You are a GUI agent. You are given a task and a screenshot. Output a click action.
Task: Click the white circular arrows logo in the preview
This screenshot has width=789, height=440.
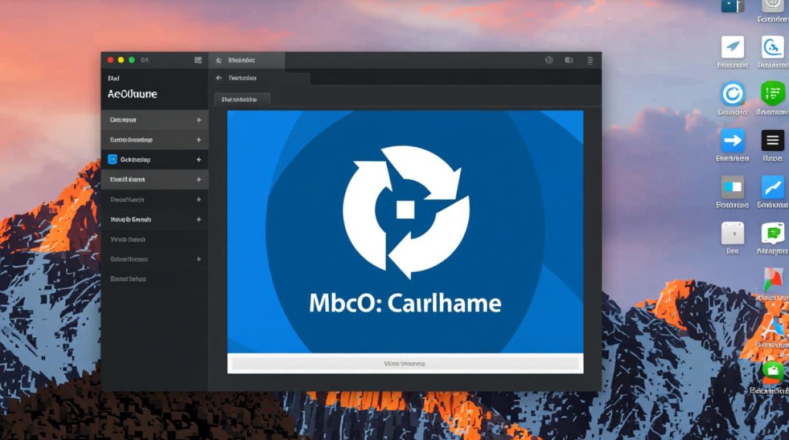click(x=405, y=212)
